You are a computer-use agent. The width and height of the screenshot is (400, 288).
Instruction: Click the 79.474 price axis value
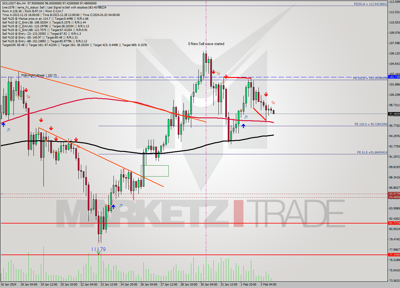point(394,239)
